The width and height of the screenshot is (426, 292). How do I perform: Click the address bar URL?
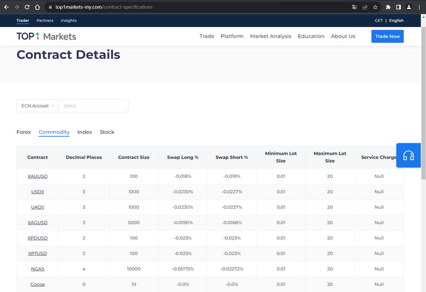tap(104, 7)
